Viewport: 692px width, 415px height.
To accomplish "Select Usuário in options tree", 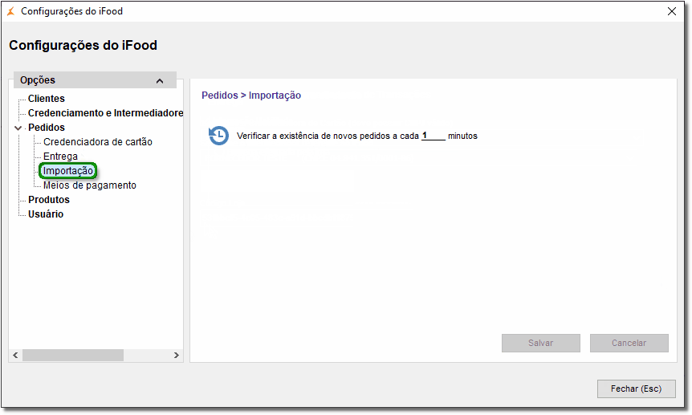I will pyautogui.click(x=46, y=214).
